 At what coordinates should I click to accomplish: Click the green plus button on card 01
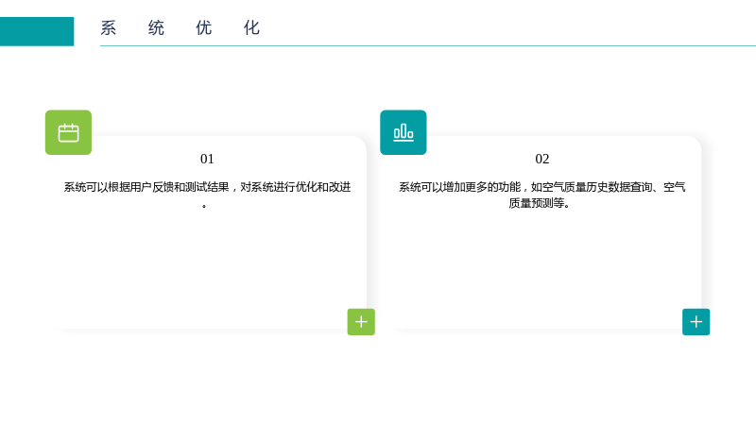[361, 322]
